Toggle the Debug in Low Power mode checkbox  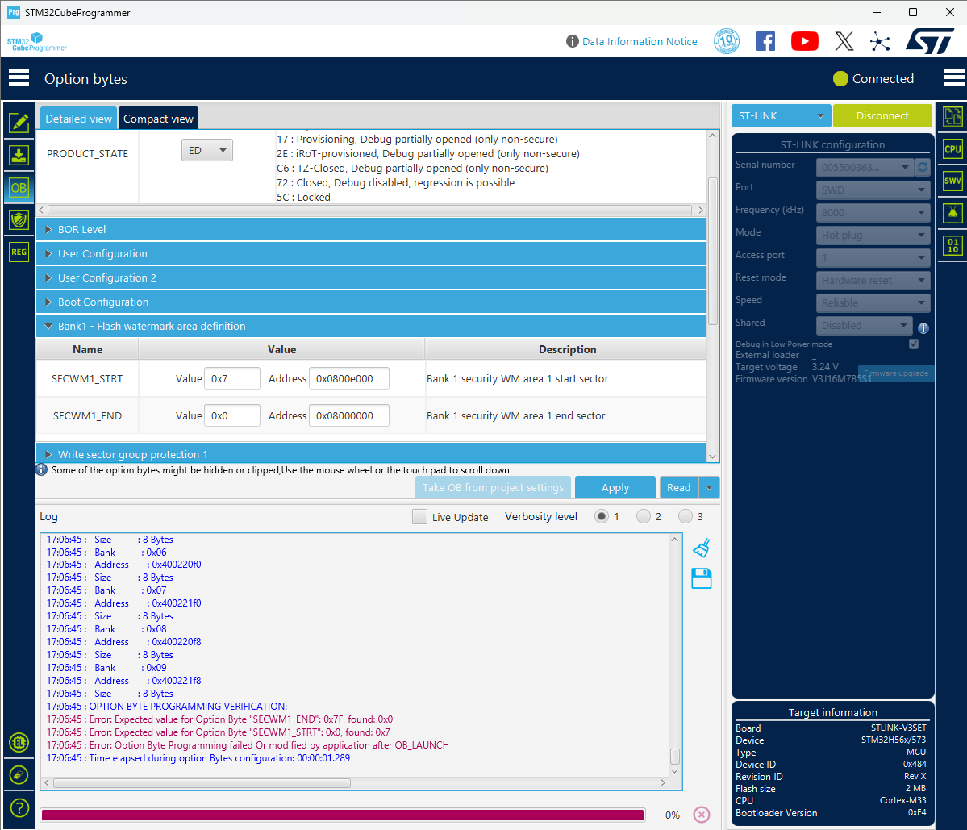(913, 343)
